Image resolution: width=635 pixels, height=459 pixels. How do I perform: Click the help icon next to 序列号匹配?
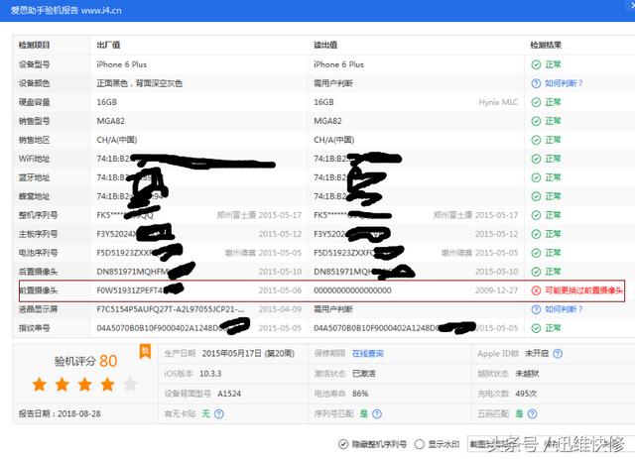(x=378, y=412)
